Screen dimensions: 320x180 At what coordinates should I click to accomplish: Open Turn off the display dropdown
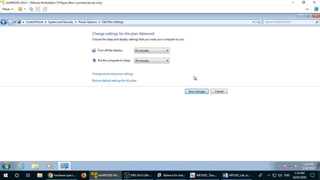(x=151, y=50)
